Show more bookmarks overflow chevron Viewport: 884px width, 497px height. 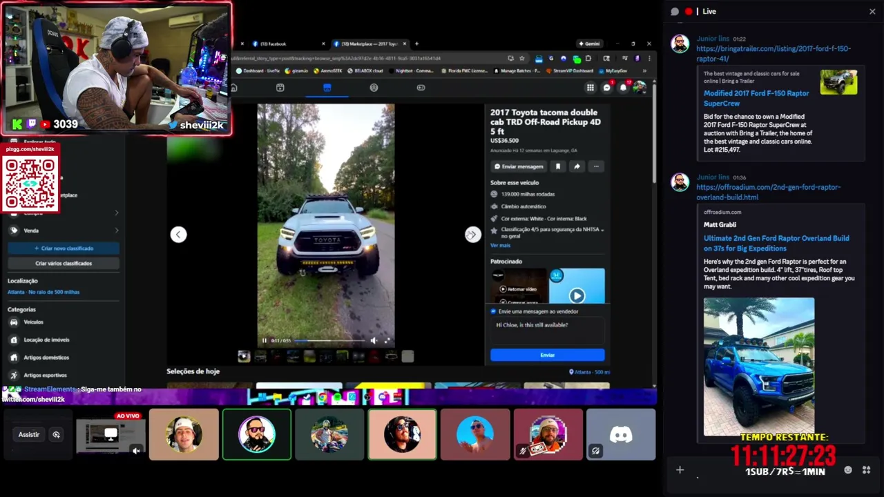click(x=644, y=70)
